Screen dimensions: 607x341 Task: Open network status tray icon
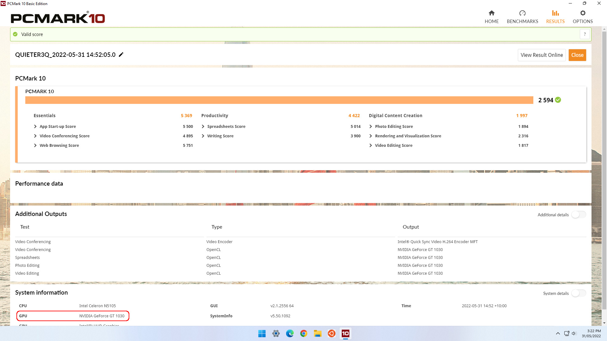tap(567, 333)
